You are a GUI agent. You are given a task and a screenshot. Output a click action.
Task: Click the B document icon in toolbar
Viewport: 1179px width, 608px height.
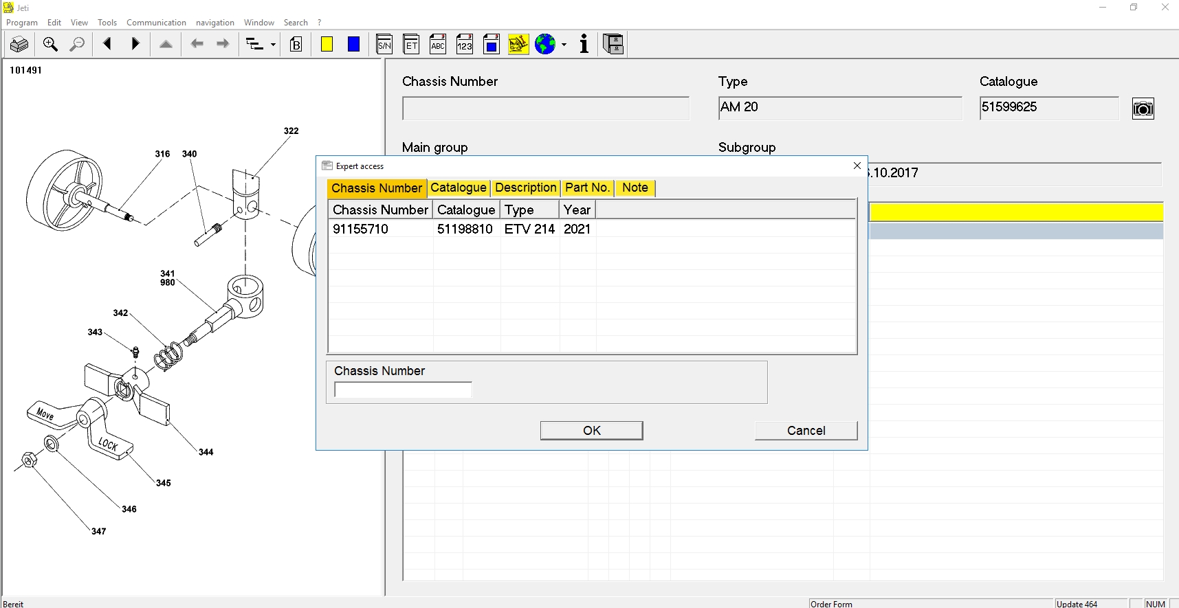296,45
